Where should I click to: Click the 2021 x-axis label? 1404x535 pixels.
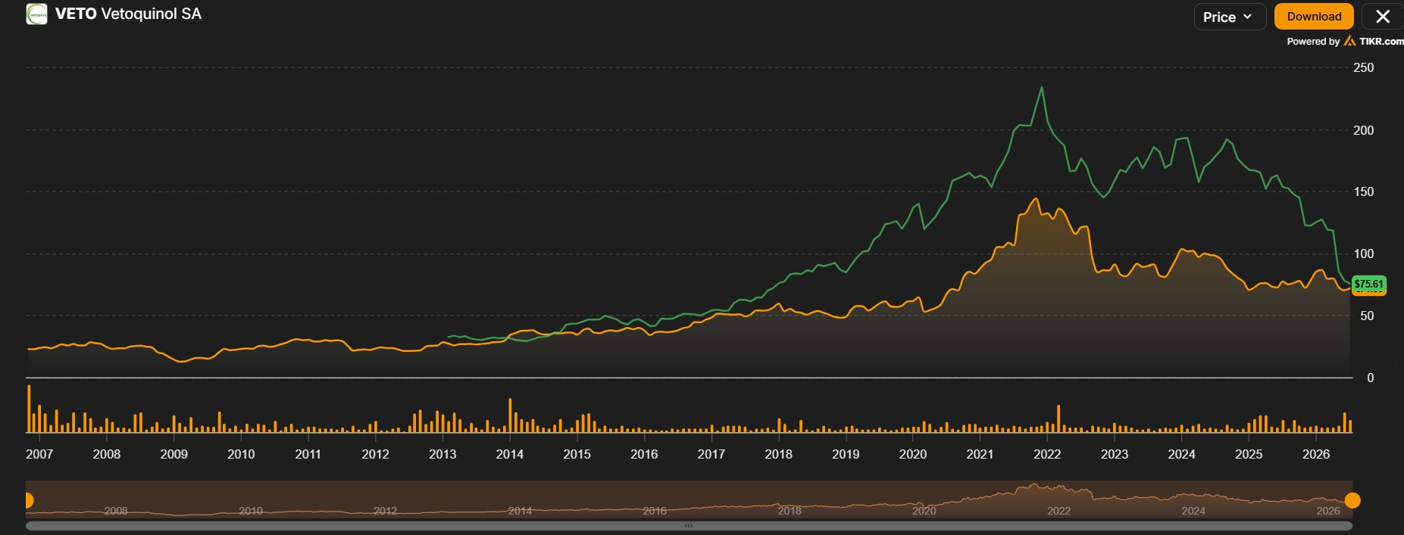point(980,454)
